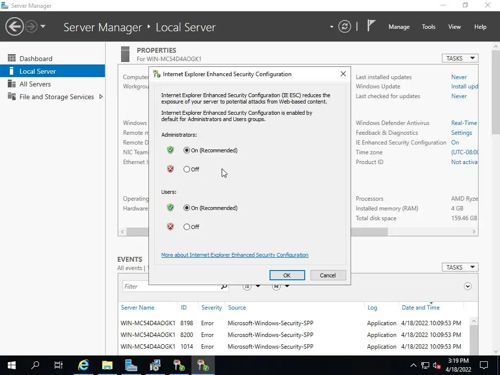Click the network tray icon
The width and height of the screenshot is (500, 375).
(425, 365)
